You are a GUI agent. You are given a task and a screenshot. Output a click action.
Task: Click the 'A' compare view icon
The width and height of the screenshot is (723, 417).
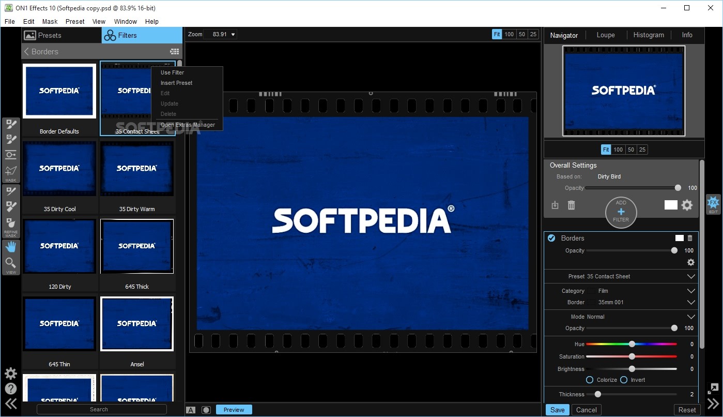pos(191,410)
